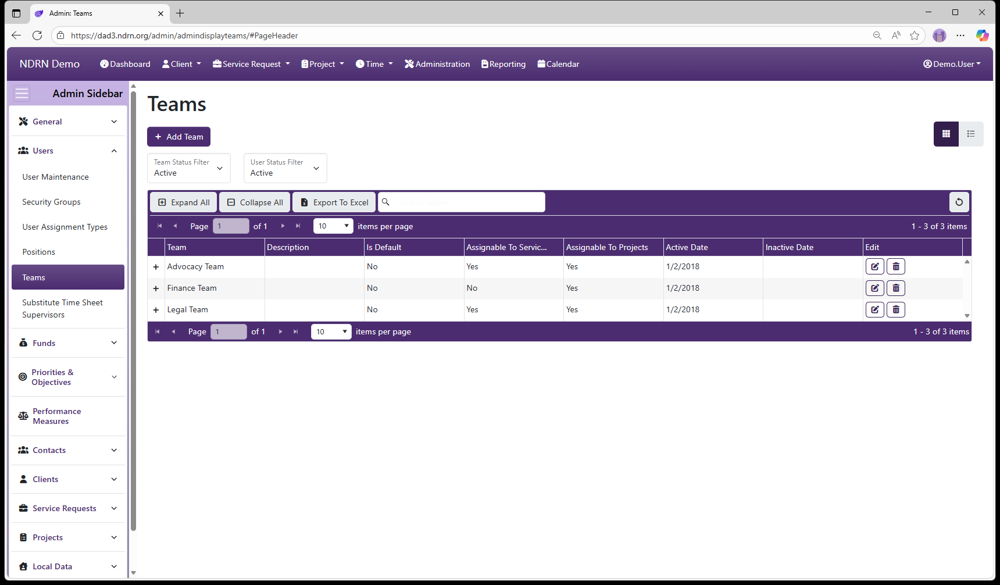Viewport: 1000px width, 585px height.
Task: Expand Priorities & Objectives section
Action: [68, 377]
